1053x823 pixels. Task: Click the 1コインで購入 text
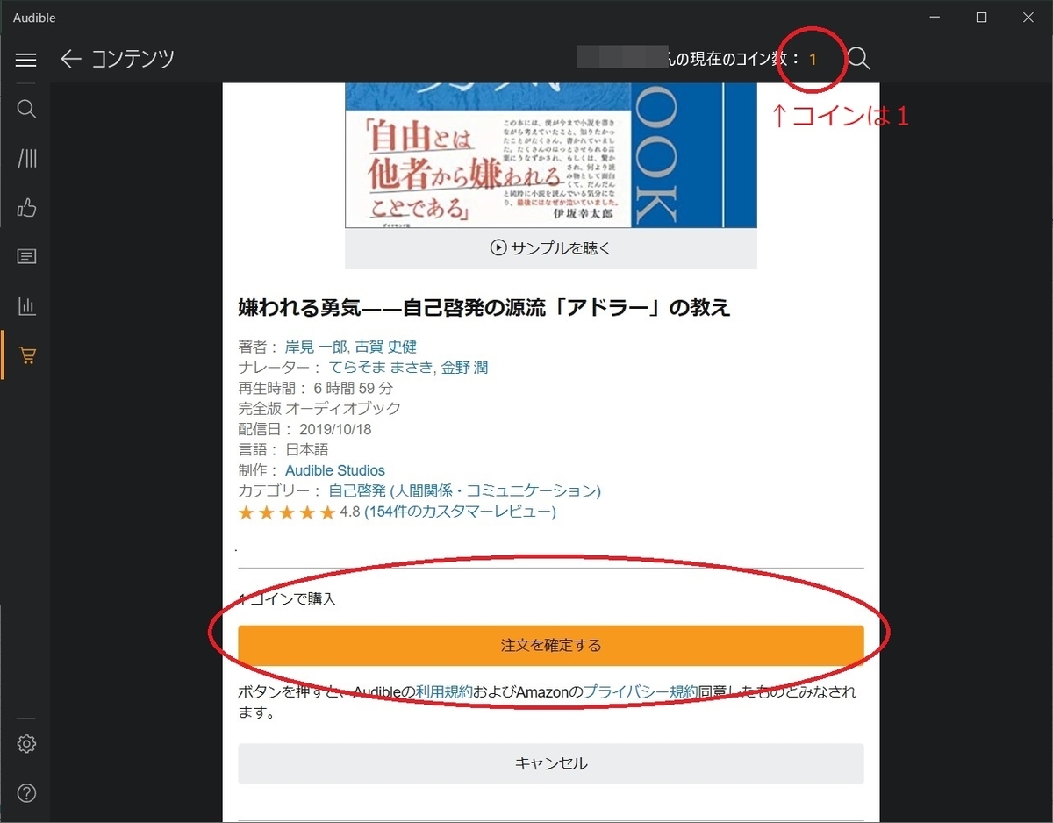tap(288, 600)
